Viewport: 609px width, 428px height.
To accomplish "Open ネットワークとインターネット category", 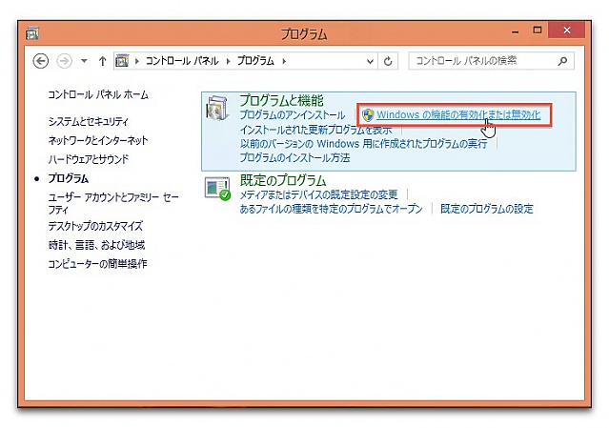I will 98,140.
